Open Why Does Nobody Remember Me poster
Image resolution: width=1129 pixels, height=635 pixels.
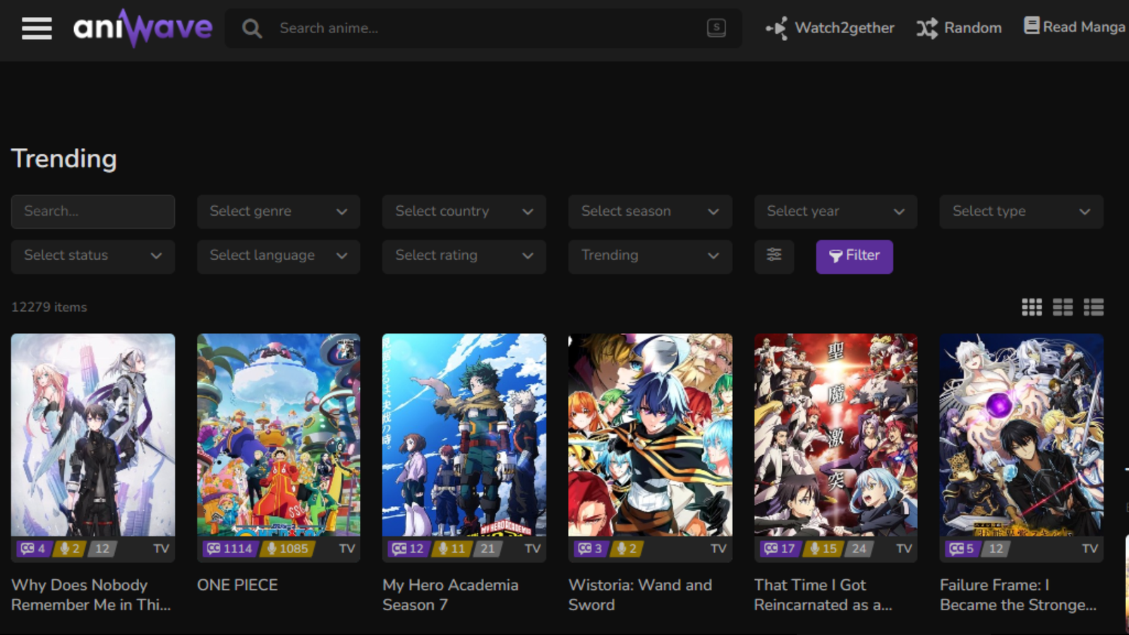point(92,435)
